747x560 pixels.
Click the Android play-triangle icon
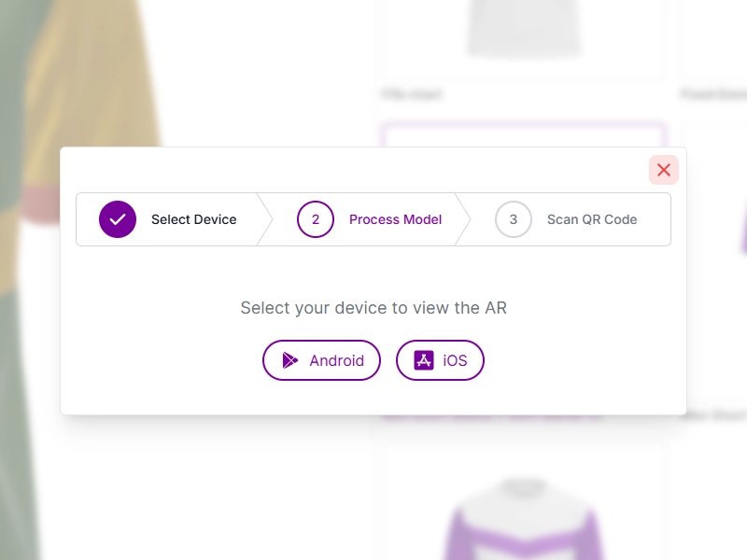click(290, 360)
